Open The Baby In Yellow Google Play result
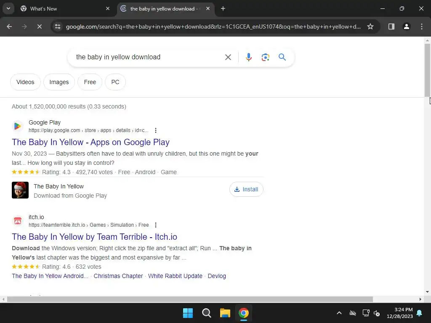The height and width of the screenshot is (323, 431). [91, 142]
